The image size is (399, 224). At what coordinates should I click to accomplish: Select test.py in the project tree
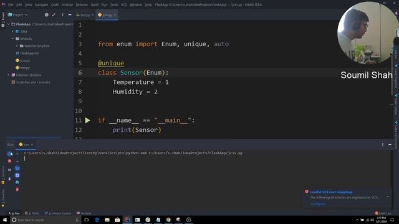coord(22,68)
